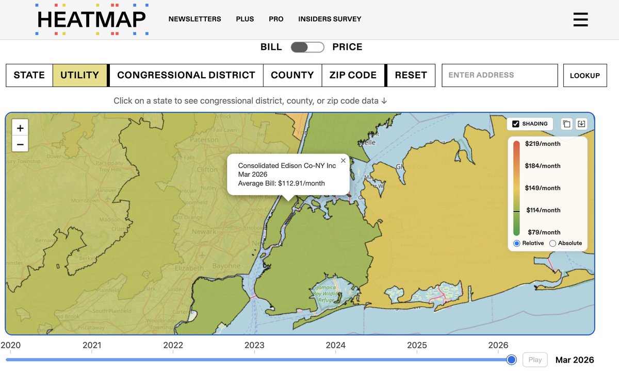619x375 pixels.
Task: Switch to the State tab
Action: coord(29,75)
